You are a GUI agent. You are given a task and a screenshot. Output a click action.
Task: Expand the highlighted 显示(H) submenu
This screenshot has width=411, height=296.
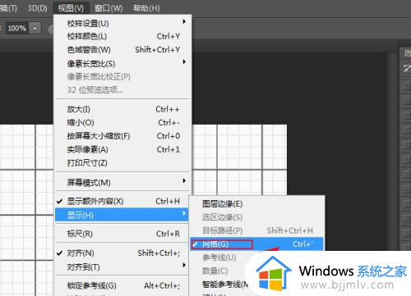[122, 215]
